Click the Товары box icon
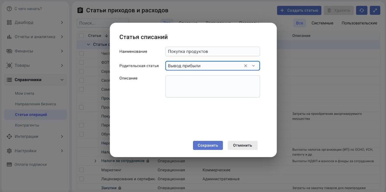386x192 pixels. click(x=9, y=65)
